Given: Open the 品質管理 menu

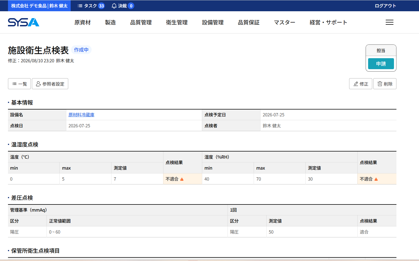Looking at the screenshot, I should [141, 23].
